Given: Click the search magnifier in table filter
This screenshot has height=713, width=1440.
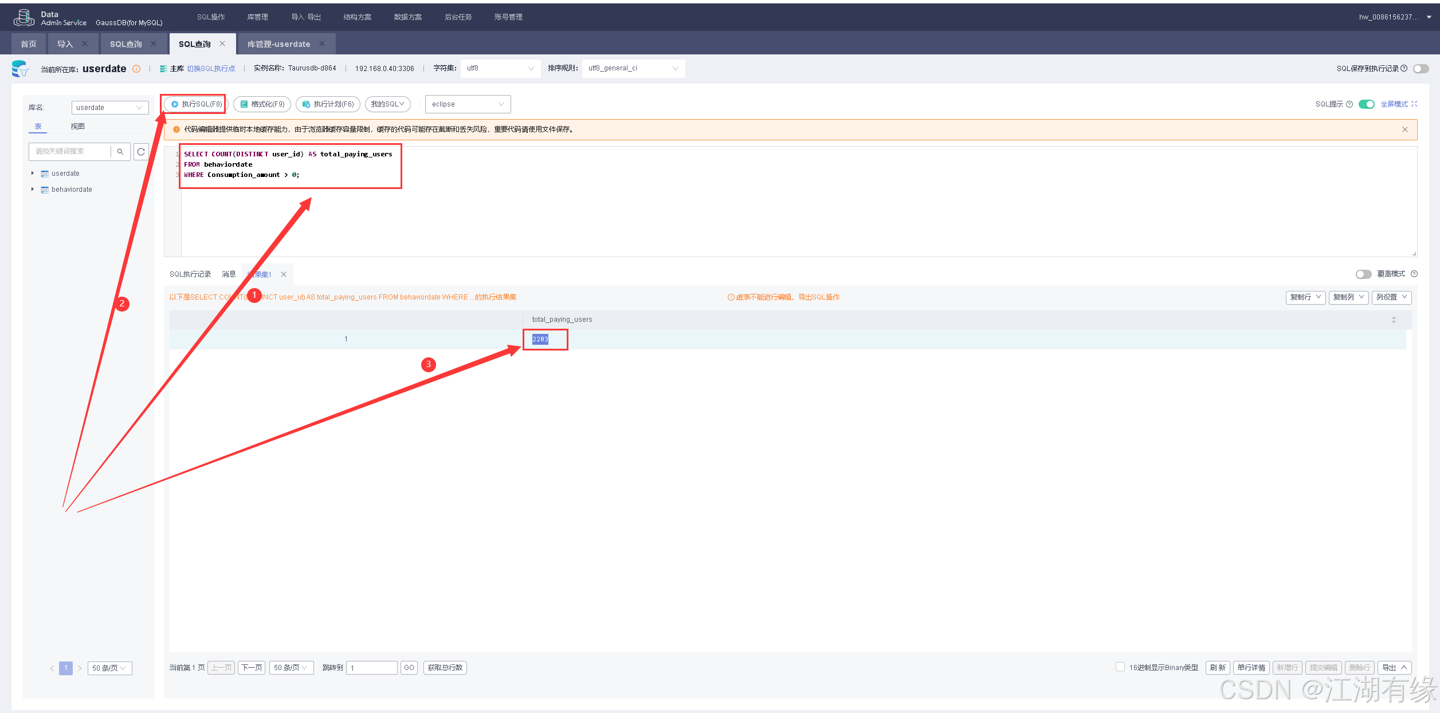Looking at the screenshot, I should tap(120, 152).
